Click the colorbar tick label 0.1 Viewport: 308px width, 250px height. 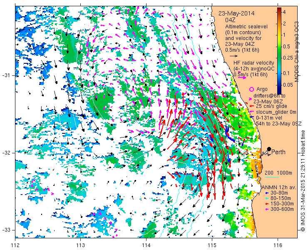pyautogui.click(x=286, y=73)
